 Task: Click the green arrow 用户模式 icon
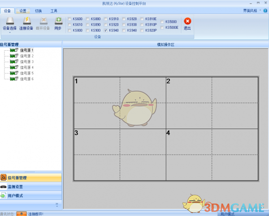pos(4,195)
